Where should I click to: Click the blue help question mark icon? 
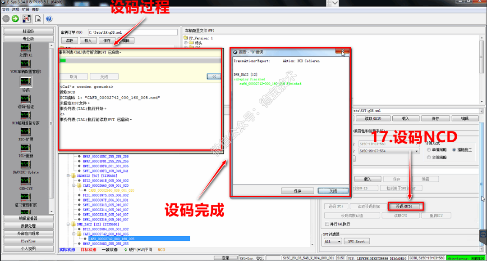tap(49, 19)
